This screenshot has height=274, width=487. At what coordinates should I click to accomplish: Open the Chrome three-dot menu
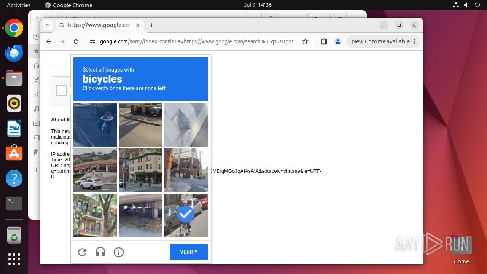[414, 41]
